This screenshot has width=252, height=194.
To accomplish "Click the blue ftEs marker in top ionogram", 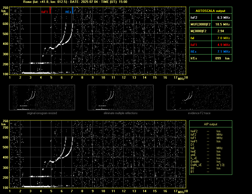I will click(x=73, y=10).
